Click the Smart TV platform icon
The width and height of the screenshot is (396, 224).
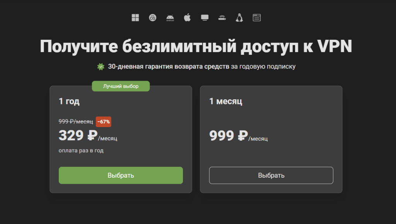(205, 18)
